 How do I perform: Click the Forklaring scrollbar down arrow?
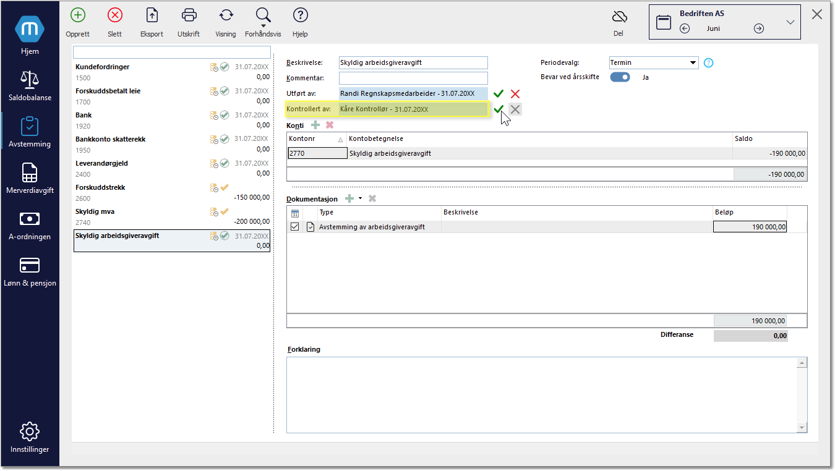click(802, 428)
